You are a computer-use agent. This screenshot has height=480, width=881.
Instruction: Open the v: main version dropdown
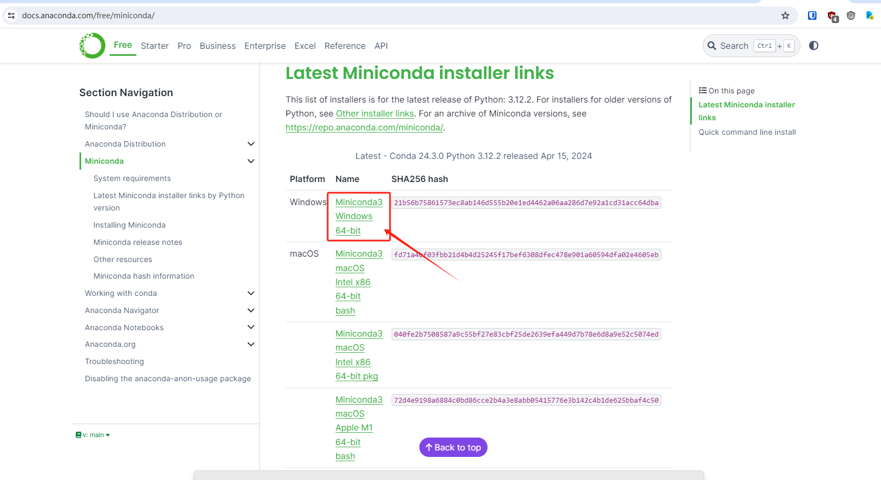[93, 435]
